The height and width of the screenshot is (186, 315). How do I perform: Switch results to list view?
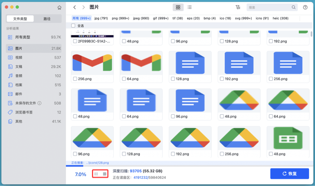[x=189, y=7]
